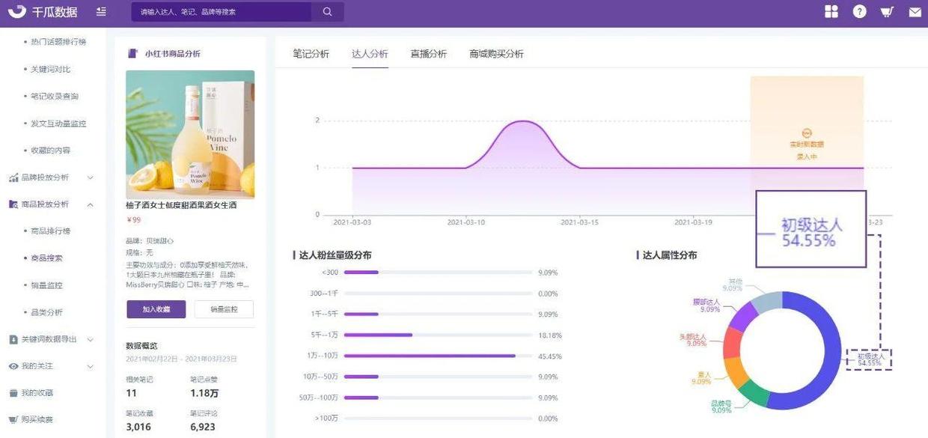Open 商品搜索 in the sidebar

(x=46, y=258)
